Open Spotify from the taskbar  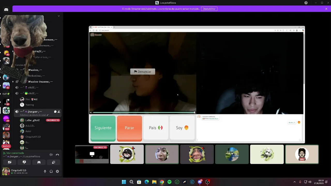[169, 182]
